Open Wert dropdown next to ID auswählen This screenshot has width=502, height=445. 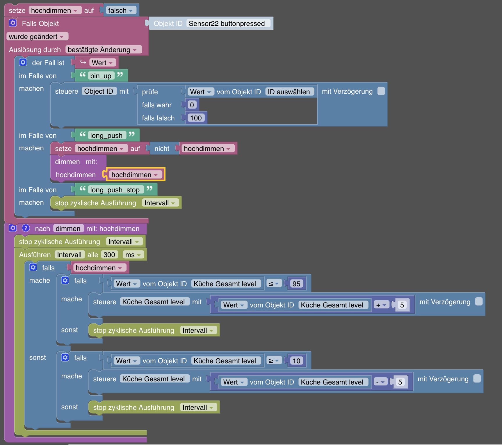click(201, 92)
